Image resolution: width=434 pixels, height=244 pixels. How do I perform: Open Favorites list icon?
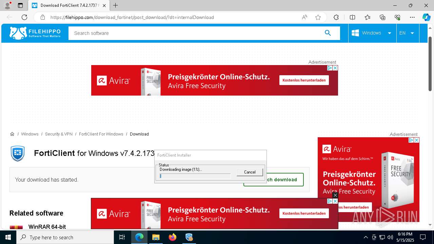[x=368, y=17]
